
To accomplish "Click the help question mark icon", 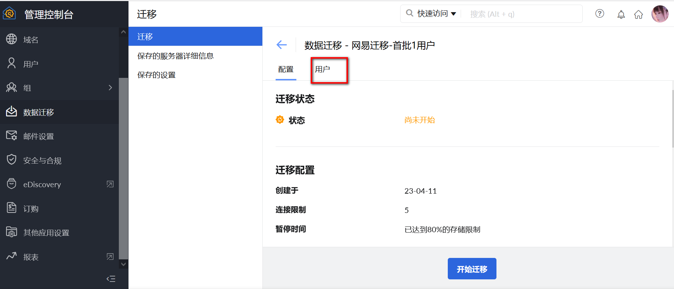I will pyautogui.click(x=600, y=14).
